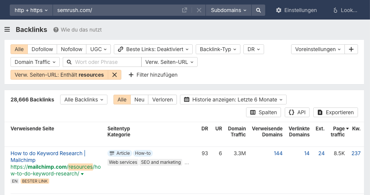The image size is (370, 195).
Task: Clear the semrush.com URL field
Action: tap(199, 10)
